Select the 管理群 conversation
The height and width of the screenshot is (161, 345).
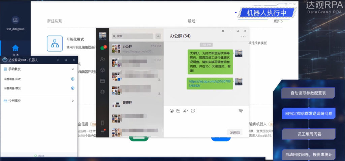[136, 103]
